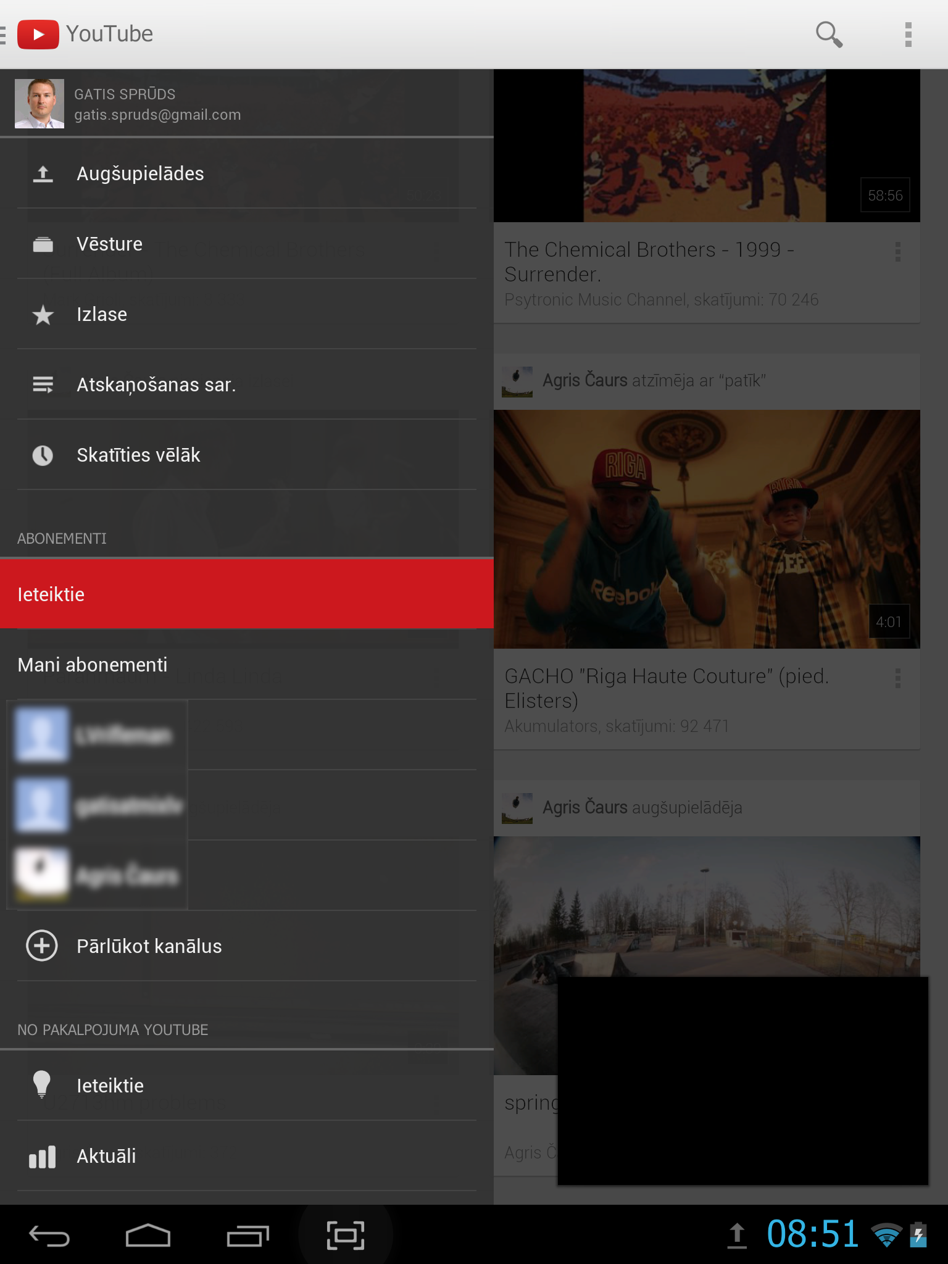
Task: Open options for GACHO Riga video
Action: pos(898,678)
